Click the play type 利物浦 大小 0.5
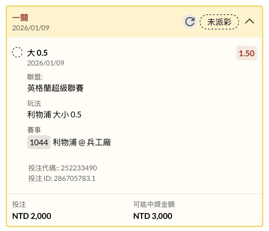 coord(54,114)
